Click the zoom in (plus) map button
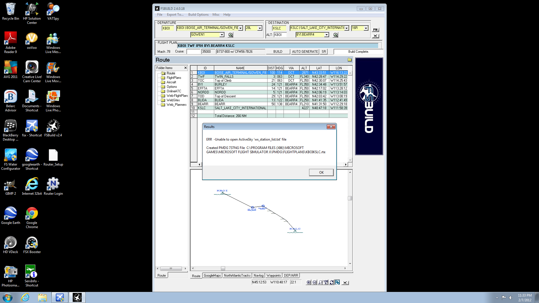Viewport: 539px width, 303px height. coord(309,283)
